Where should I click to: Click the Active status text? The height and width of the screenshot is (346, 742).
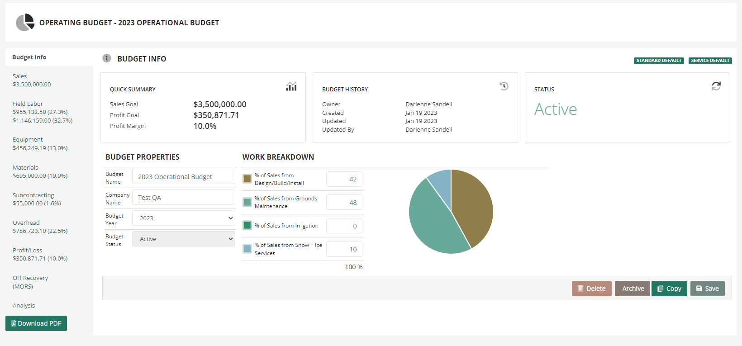[x=556, y=109]
